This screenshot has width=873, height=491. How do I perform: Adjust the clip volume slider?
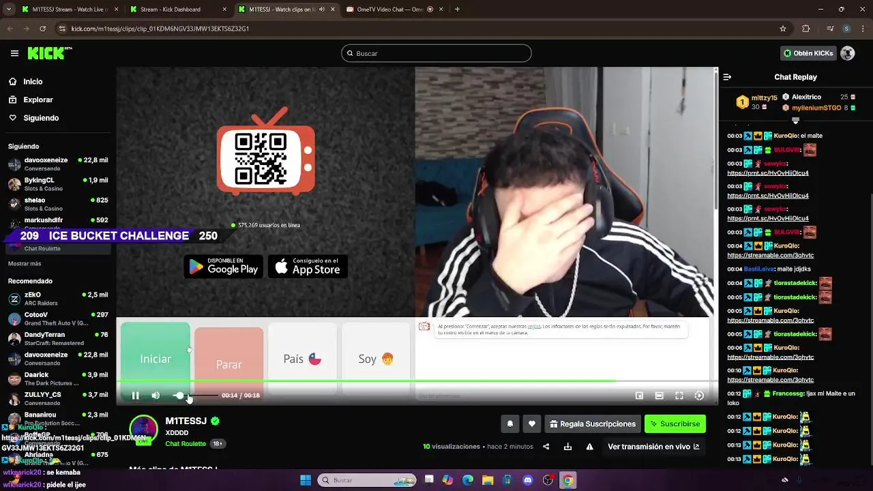pyautogui.click(x=196, y=396)
